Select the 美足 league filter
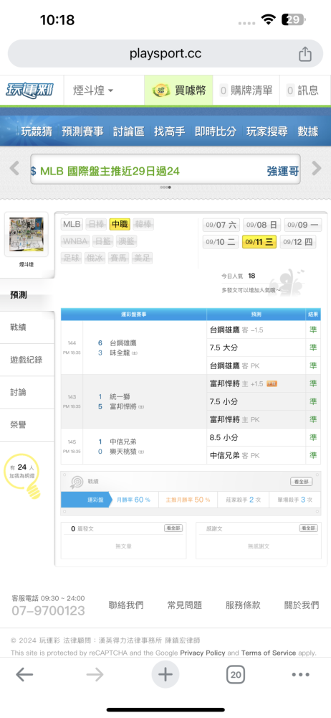Image resolution: width=331 pixels, height=718 pixels. (x=143, y=258)
